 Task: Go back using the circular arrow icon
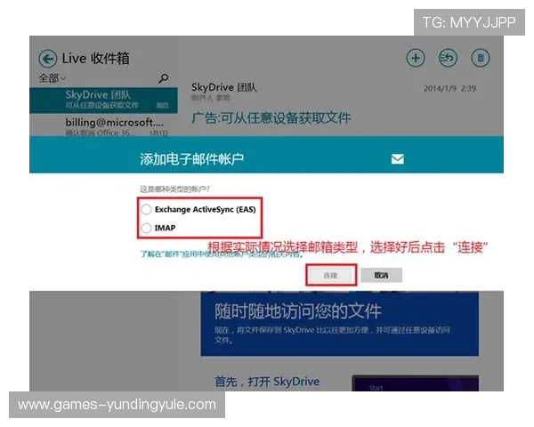47,59
